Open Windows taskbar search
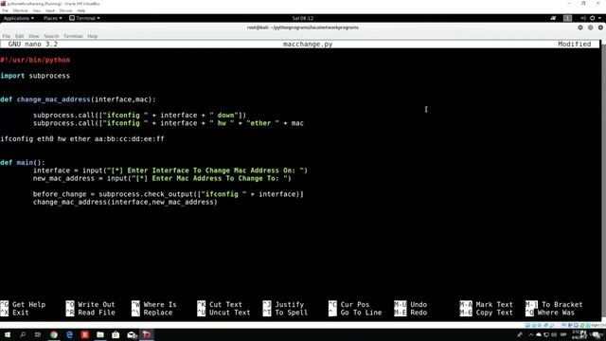 click(23, 334)
